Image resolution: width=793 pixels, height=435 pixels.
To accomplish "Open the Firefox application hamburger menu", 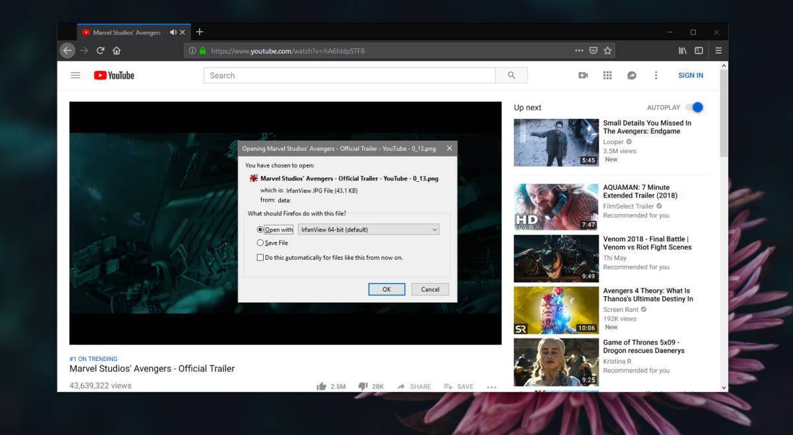I will (x=718, y=51).
